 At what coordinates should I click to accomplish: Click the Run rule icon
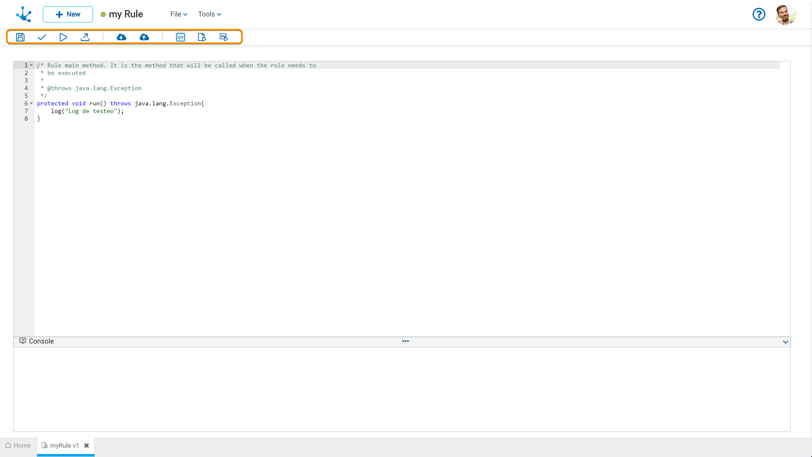(63, 37)
